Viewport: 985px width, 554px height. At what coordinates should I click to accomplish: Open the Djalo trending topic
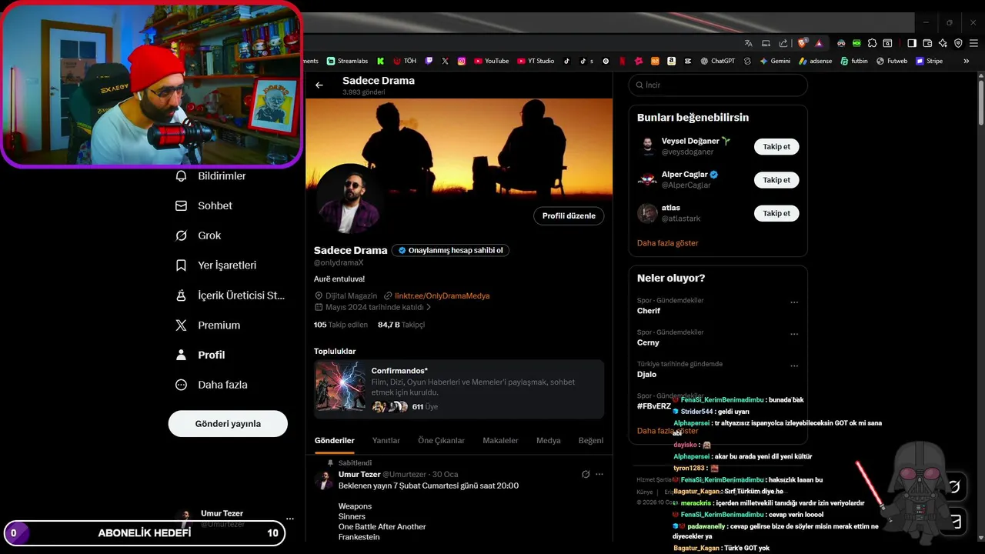point(646,375)
